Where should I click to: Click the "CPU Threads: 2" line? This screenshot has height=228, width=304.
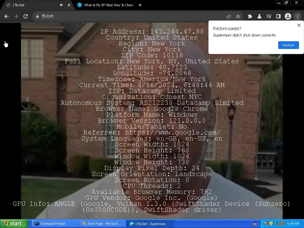point(152,186)
